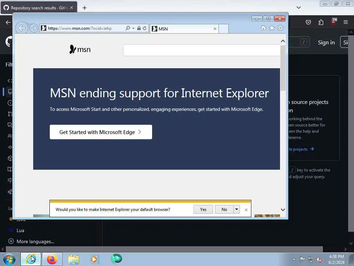Click the IE page scroll up arrow
Image resolution: width=354 pixels, height=266 pixels.
click(283, 41)
